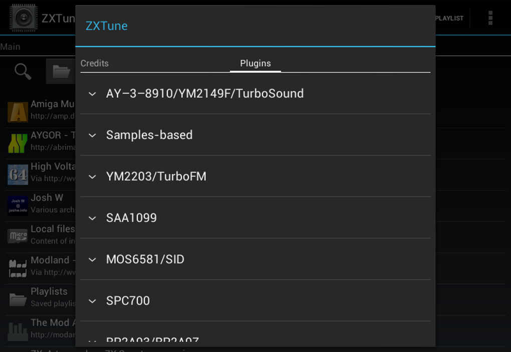Open the overflow menu with three dots

tap(489, 18)
